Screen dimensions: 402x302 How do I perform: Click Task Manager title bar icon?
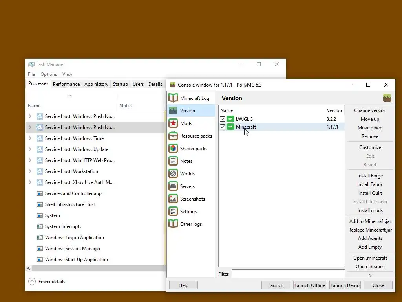coord(31,64)
